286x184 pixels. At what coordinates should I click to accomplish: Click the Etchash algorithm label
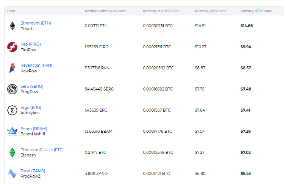click(28, 155)
